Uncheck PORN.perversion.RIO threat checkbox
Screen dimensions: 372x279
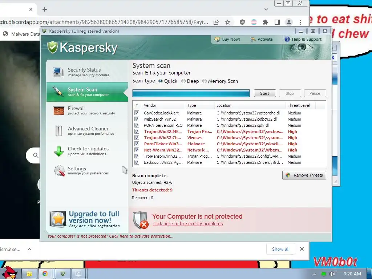[x=137, y=125]
